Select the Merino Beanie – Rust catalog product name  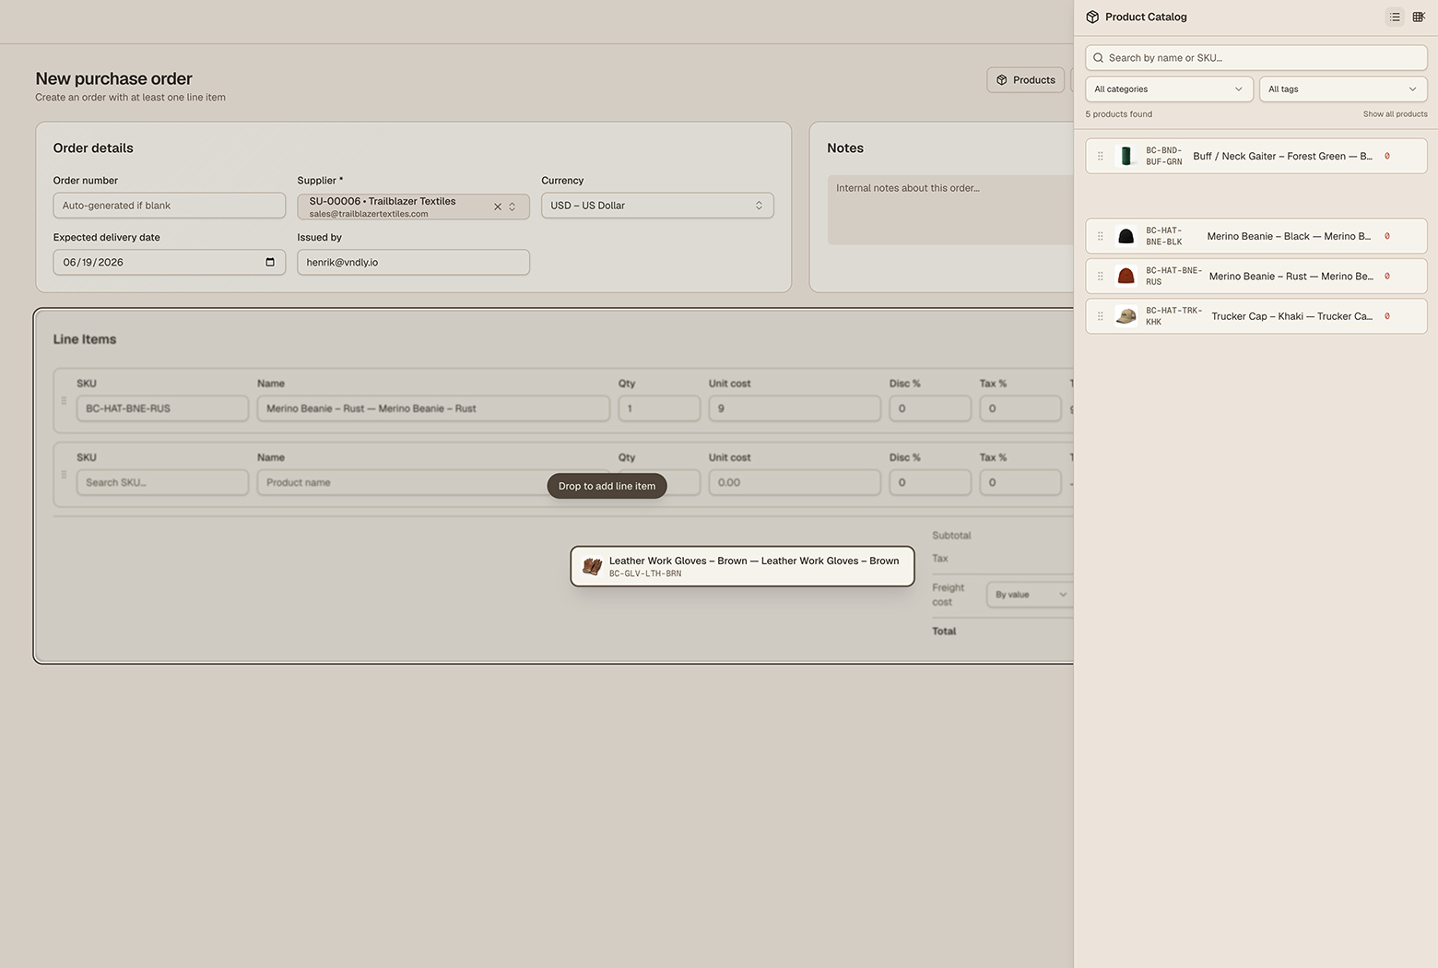coord(1291,276)
